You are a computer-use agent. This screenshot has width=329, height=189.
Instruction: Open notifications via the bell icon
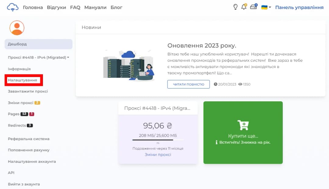pos(244,6)
